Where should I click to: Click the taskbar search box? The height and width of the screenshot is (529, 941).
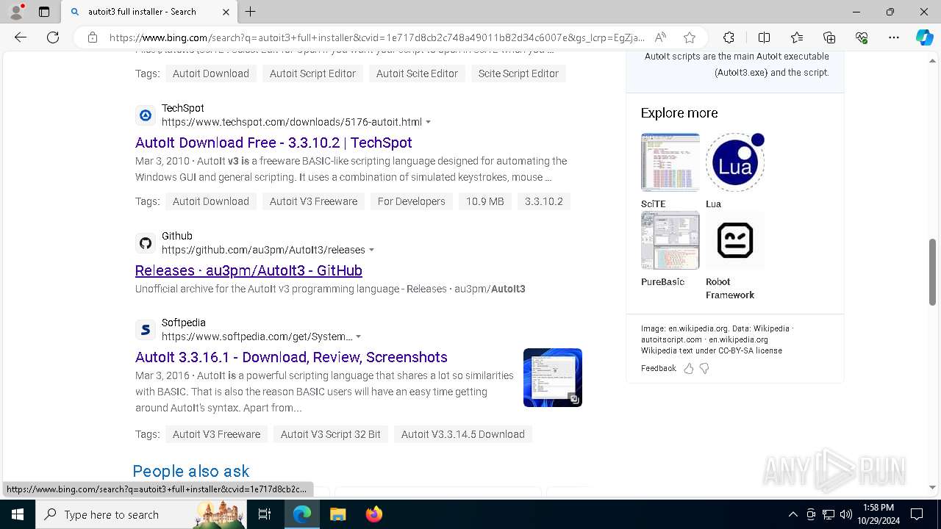pos(141,514)
